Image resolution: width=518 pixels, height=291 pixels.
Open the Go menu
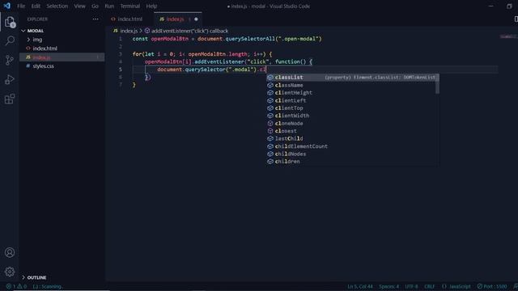click(x=95, y=6)
